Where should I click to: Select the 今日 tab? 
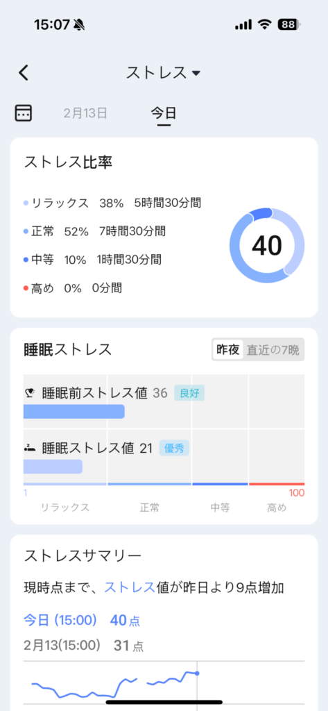pos(164,113)
